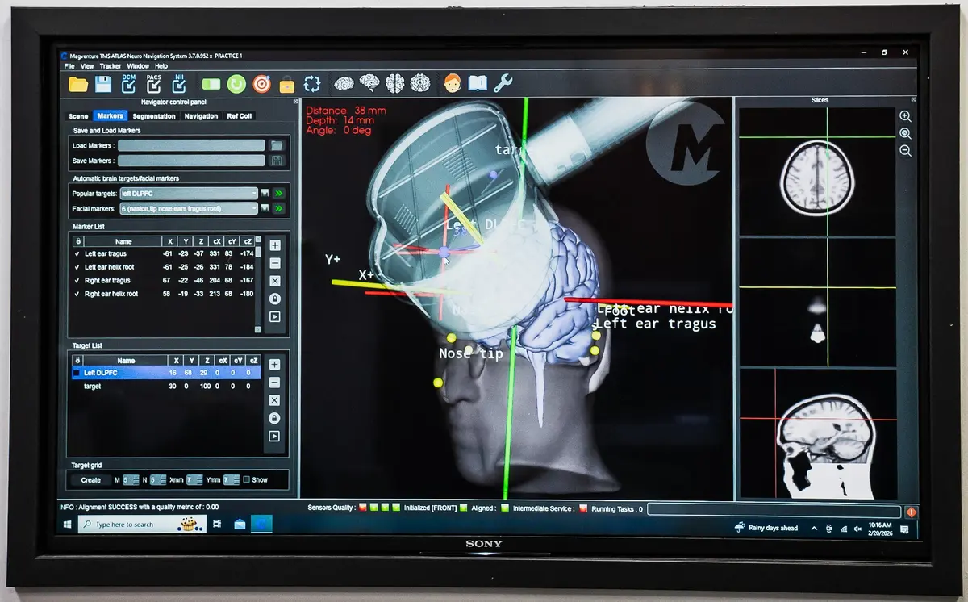Select the fourth brain view icon
The image size is (968, 602).
[420, 82]
